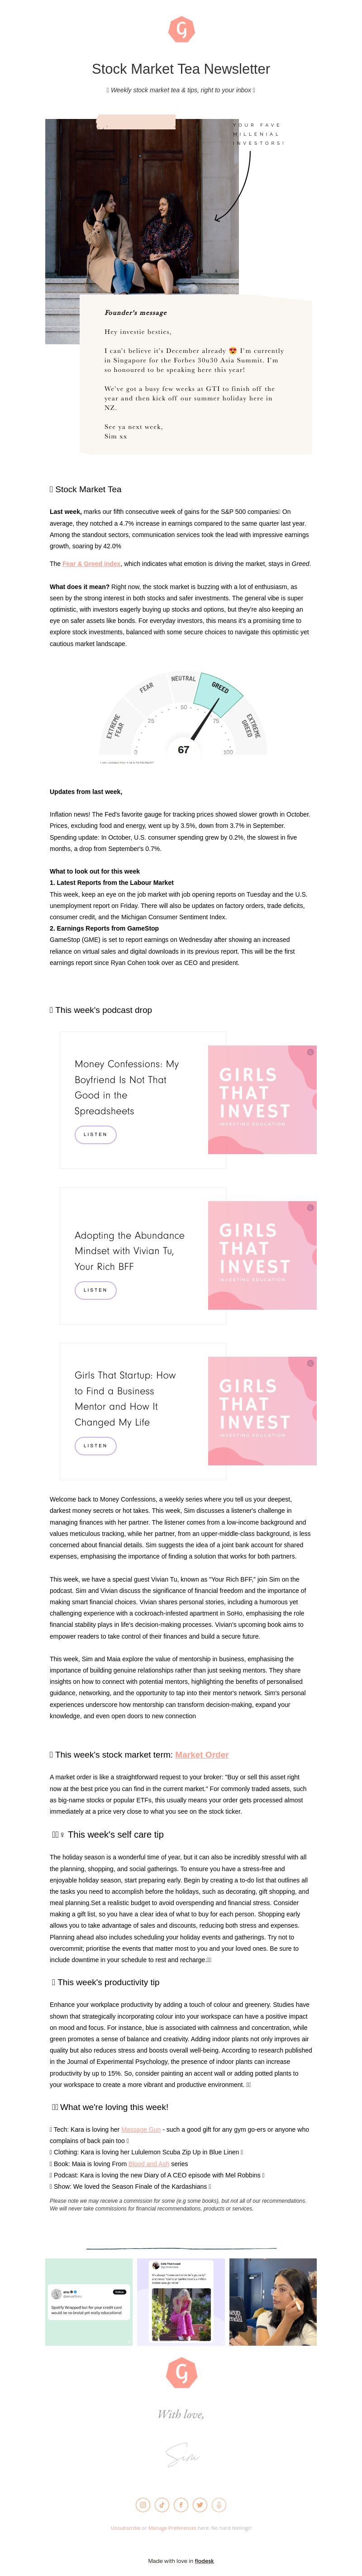Open the Market Order term link

(202, 1754)
